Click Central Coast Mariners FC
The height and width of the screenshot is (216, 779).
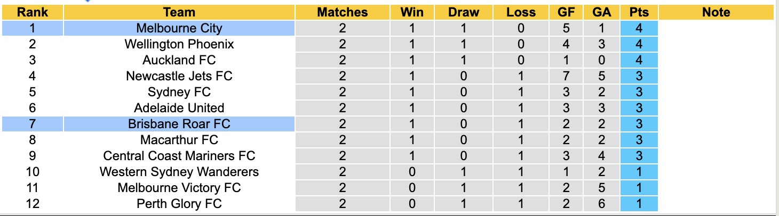click(179, 156)
